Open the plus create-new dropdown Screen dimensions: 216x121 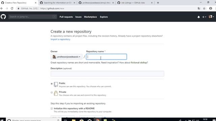click(x=204, y=17)
